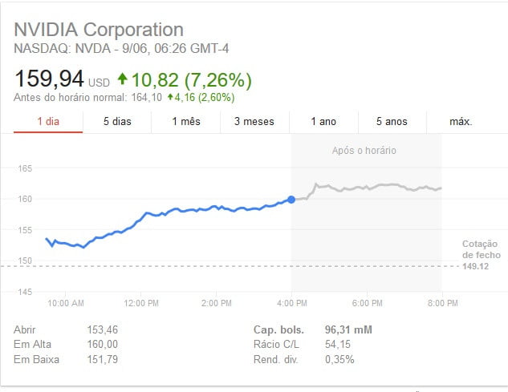The width and height of the screenshot is (508, 392).
Task: Click the "Cotação de fecho" 149.12 label
Action: (481, 255)
